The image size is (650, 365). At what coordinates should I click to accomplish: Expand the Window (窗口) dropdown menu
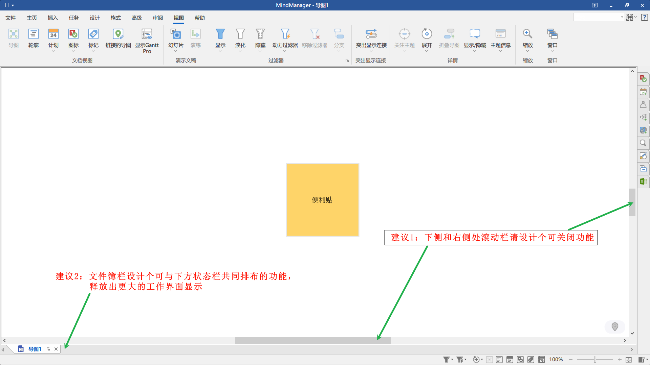[x=552, y=51]
